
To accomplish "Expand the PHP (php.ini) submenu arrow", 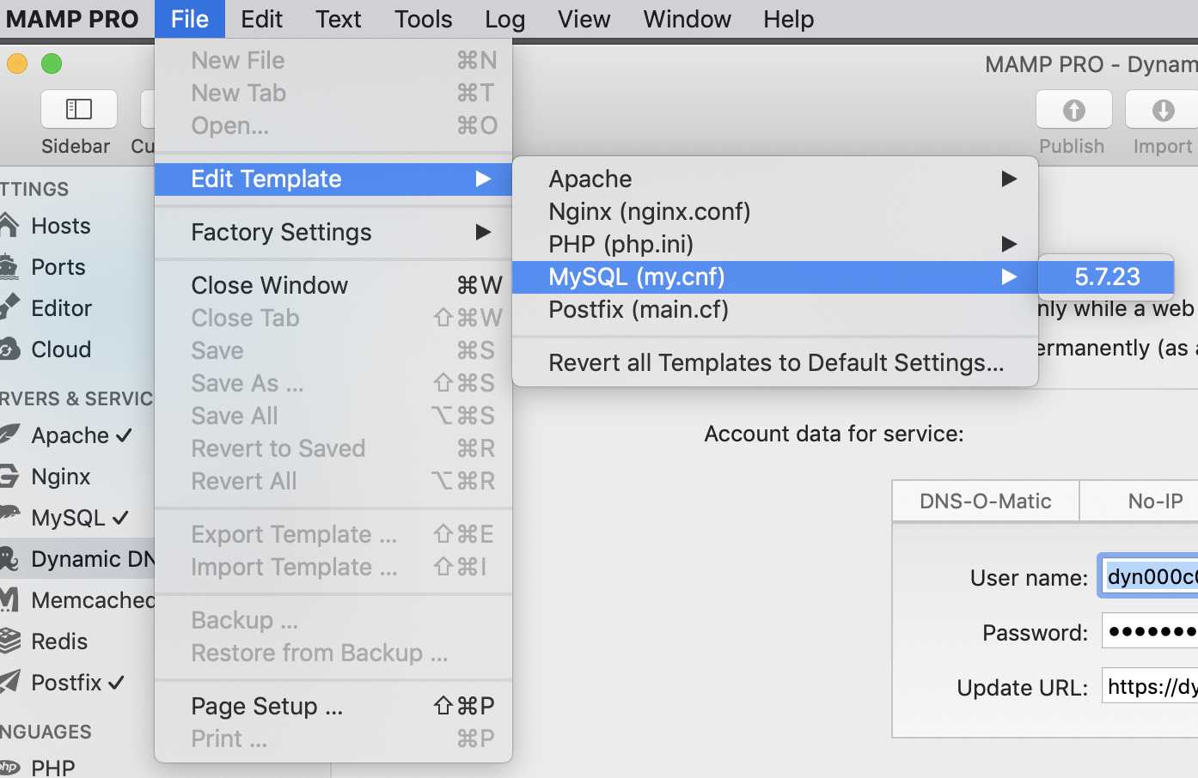I will [1009, 244].
